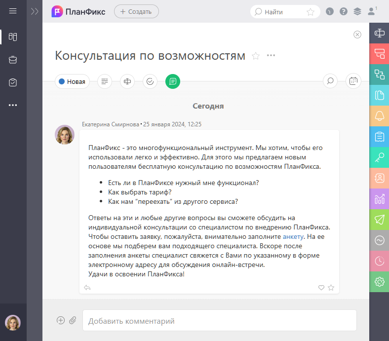
Task: Open projects briefcase icon in left sidebar
Action: pos(13,60)
